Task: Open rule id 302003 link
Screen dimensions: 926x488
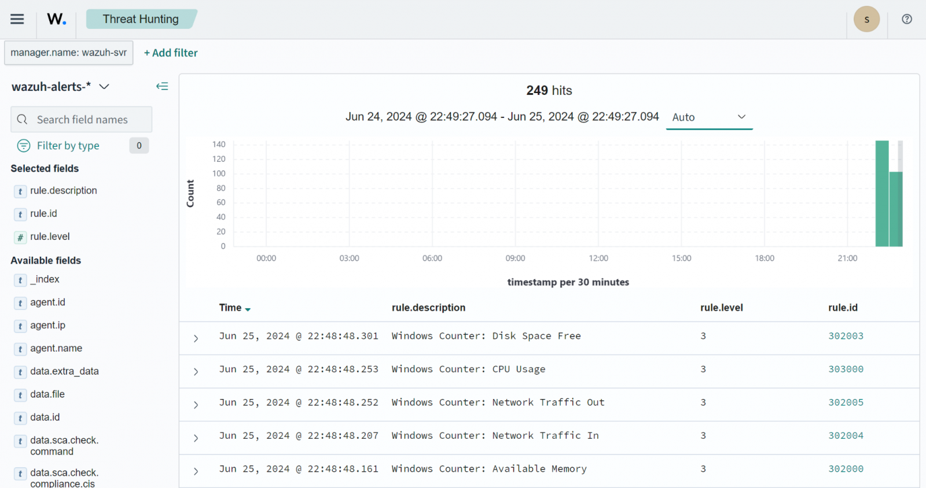Action: [846, 336]
